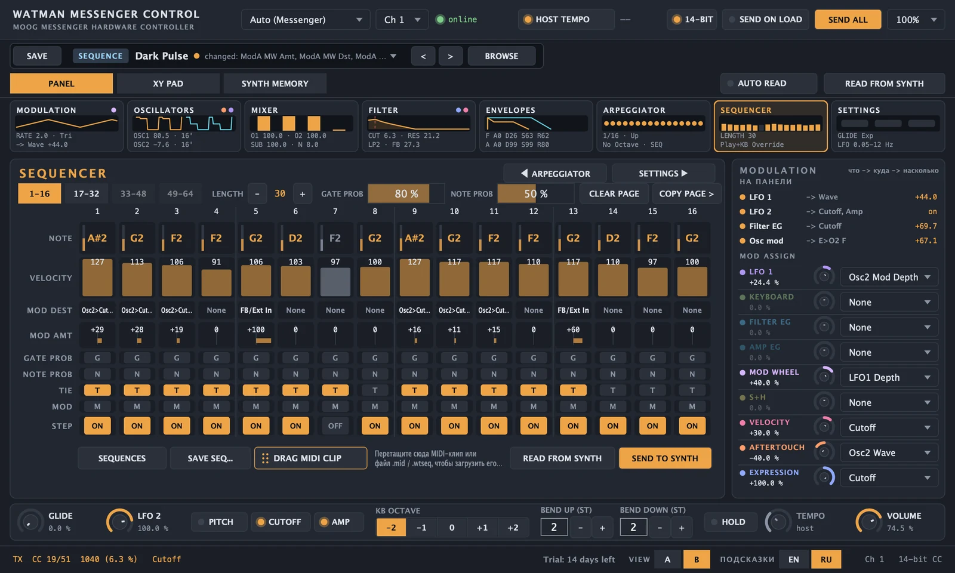The height and width of the screenshot is (573, 955).
Task: Toggle LFO 2 Pitch destination
Action: click(218, 522)
